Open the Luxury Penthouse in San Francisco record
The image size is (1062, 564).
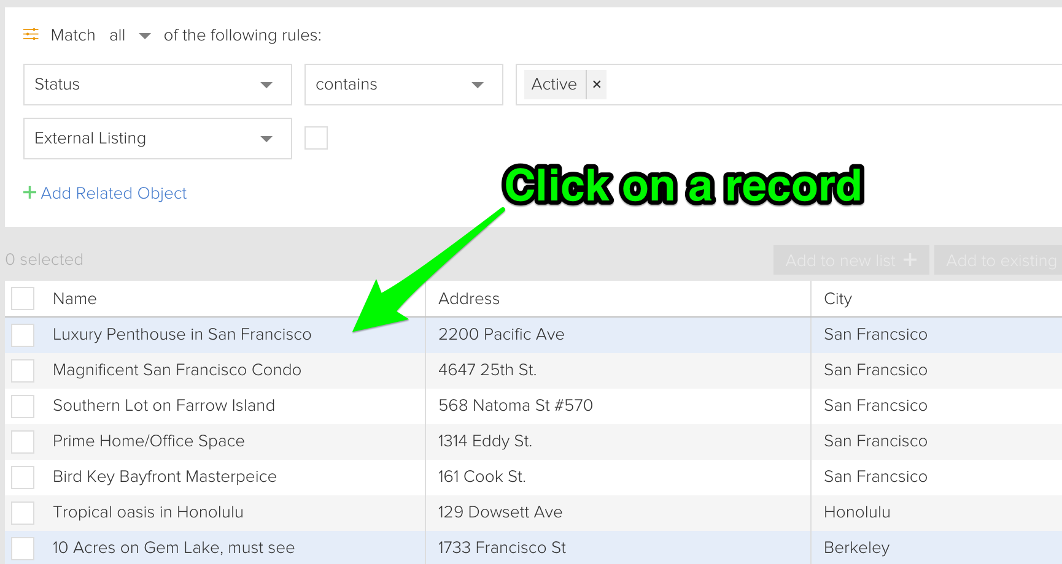click(x=182, y=334)
